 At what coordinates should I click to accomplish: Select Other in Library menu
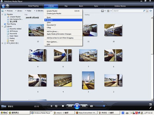coord(63,28)
